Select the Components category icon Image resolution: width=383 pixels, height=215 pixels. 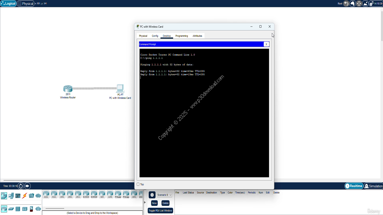tap(18, 196)
